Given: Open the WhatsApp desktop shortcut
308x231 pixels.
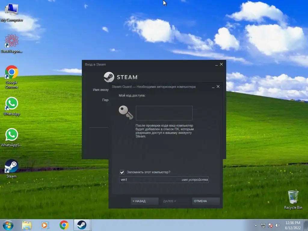Looking at the screenshot, I should pos(11,106).
